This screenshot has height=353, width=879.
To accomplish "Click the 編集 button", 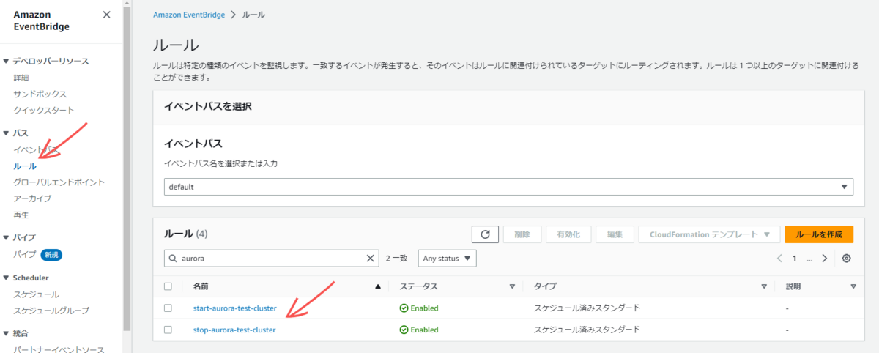I will coord(615,234).
